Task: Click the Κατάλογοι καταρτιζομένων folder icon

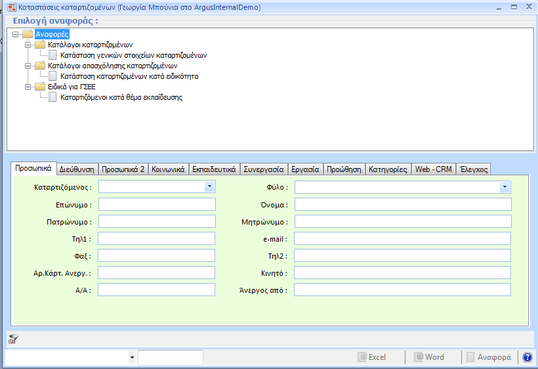Action: pyautogui.click(x=40, y=45)
